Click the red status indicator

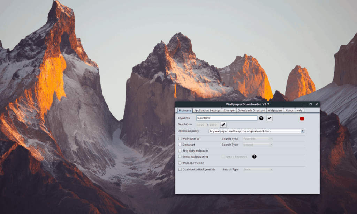click(302, 118)
